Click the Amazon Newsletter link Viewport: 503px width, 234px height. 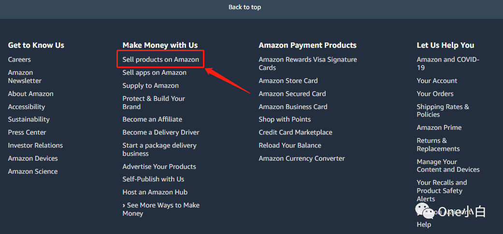click(25, 77)
